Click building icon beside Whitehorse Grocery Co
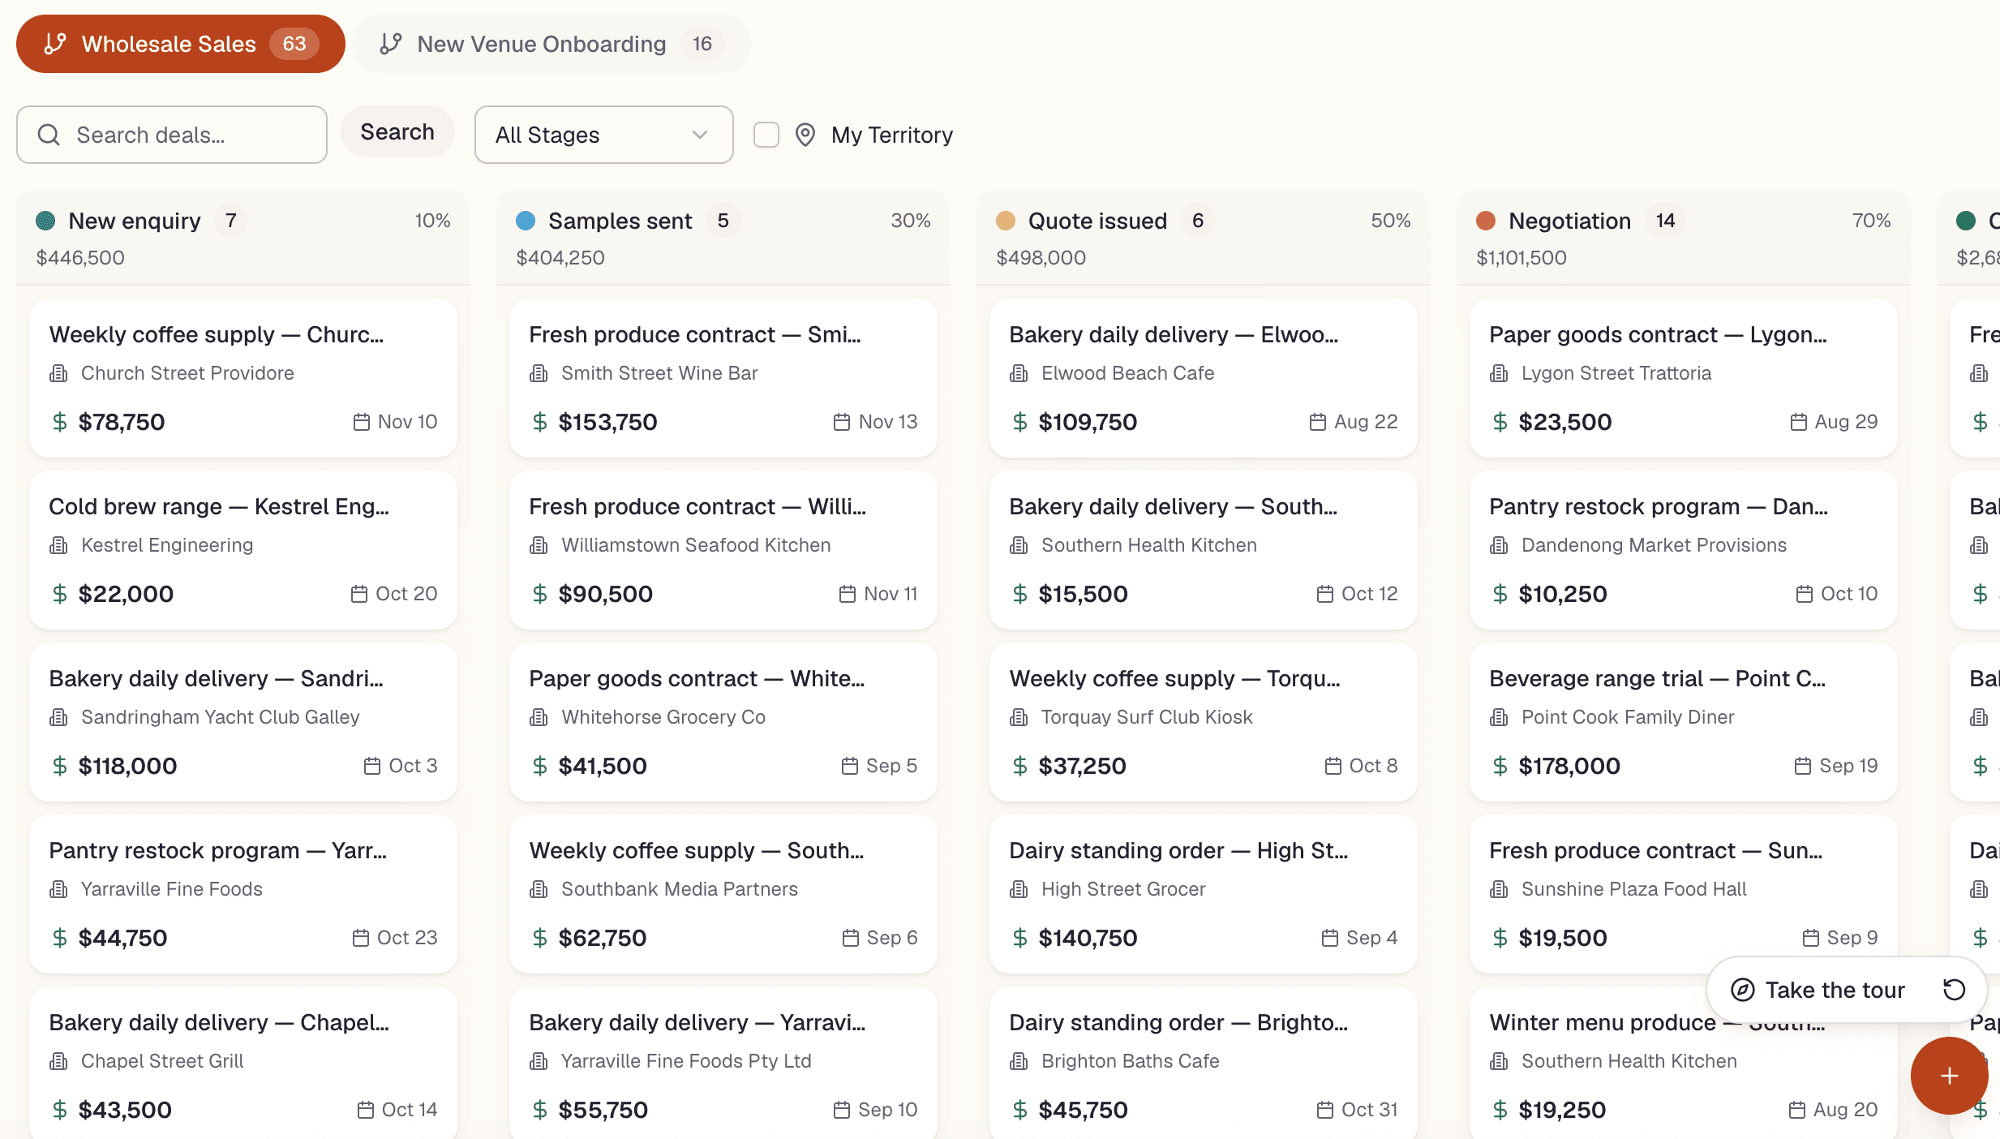The height and width of the screenshot is (1139, 2000). 539,717
